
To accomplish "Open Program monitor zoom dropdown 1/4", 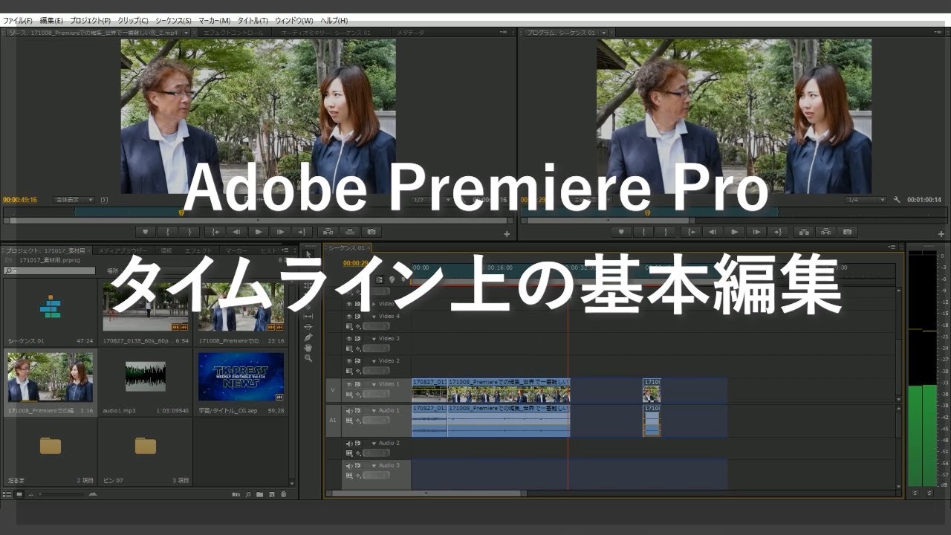I will click(866, 200).
